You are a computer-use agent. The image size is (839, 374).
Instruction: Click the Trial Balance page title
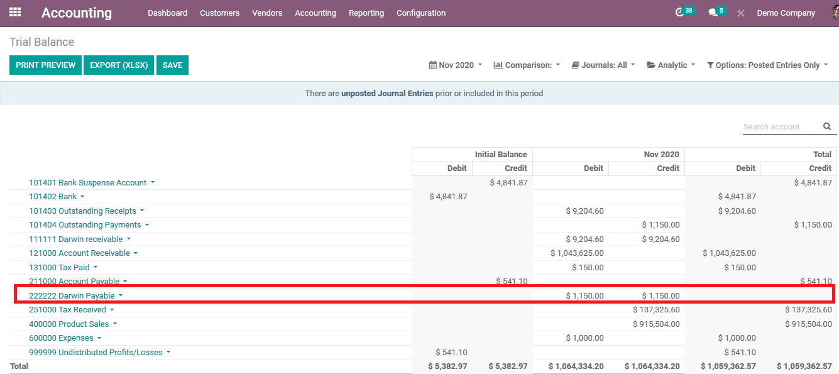coord(41,42)
